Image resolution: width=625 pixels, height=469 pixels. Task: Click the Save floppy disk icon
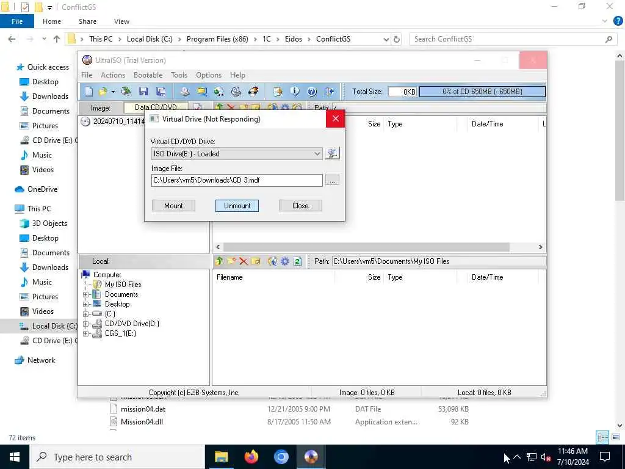[143, 92]
